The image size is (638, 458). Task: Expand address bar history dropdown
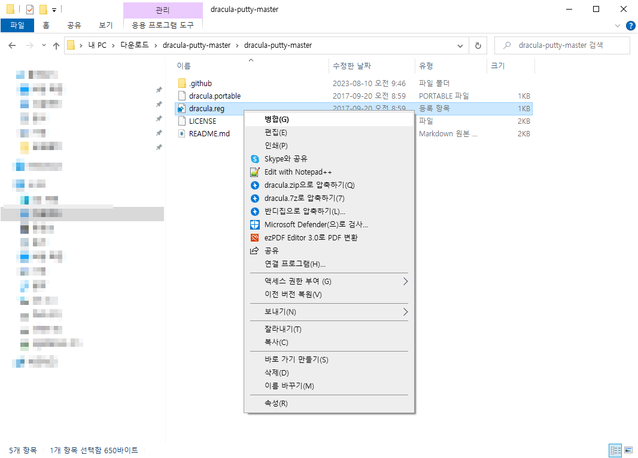point(460,45)
